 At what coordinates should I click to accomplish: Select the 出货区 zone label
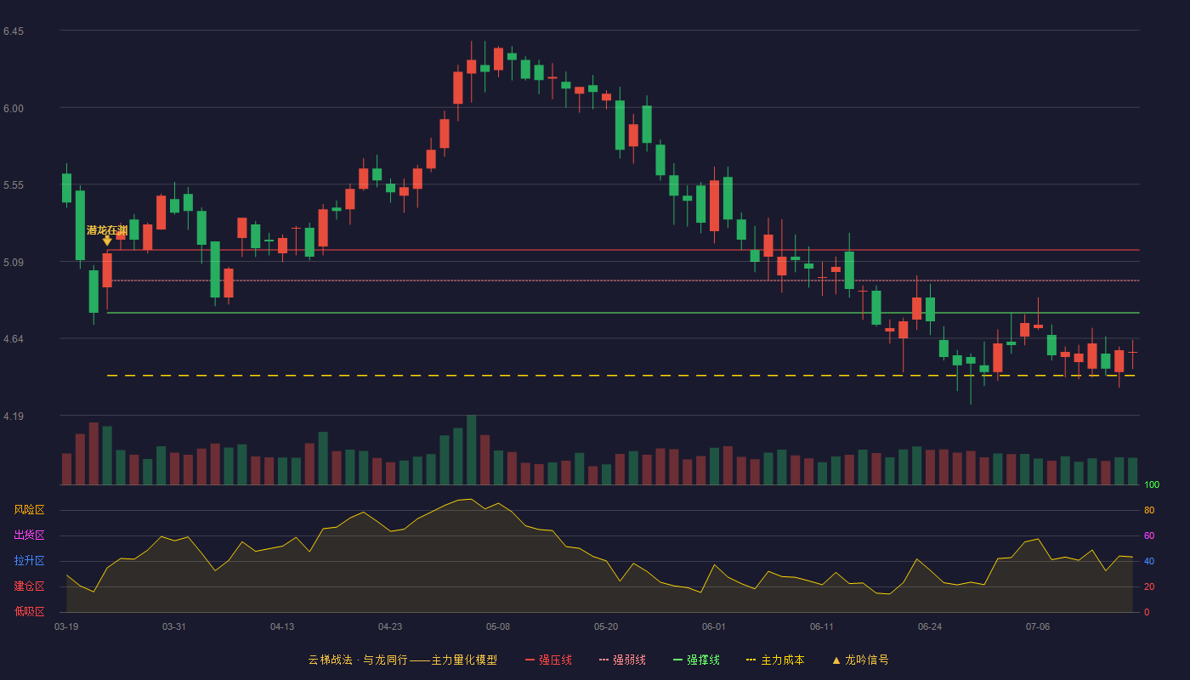tap(29, 535)
